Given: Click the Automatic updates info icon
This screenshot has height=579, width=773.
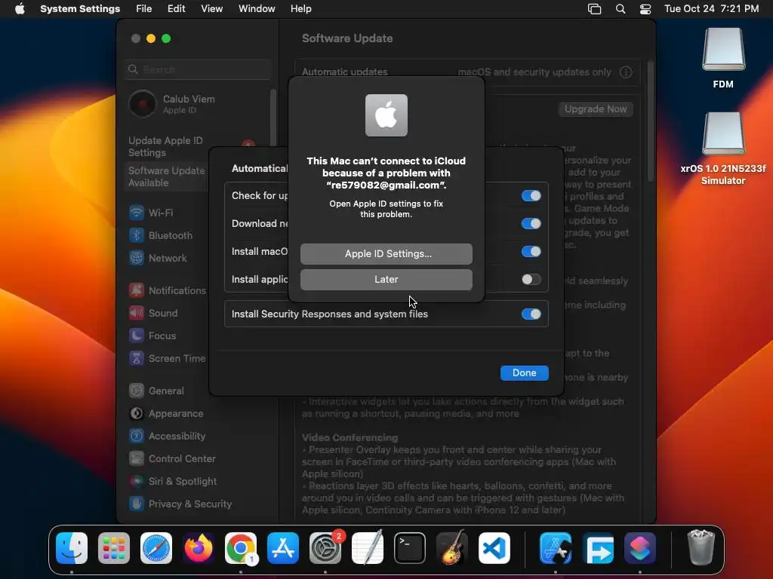Looking at the screenshot, I should [626, 72].
